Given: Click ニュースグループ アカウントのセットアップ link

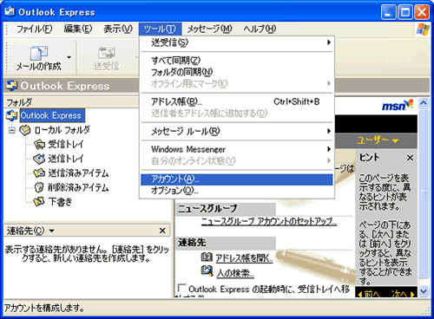Looking at the screenshot, I should click(x=269, y=221).
